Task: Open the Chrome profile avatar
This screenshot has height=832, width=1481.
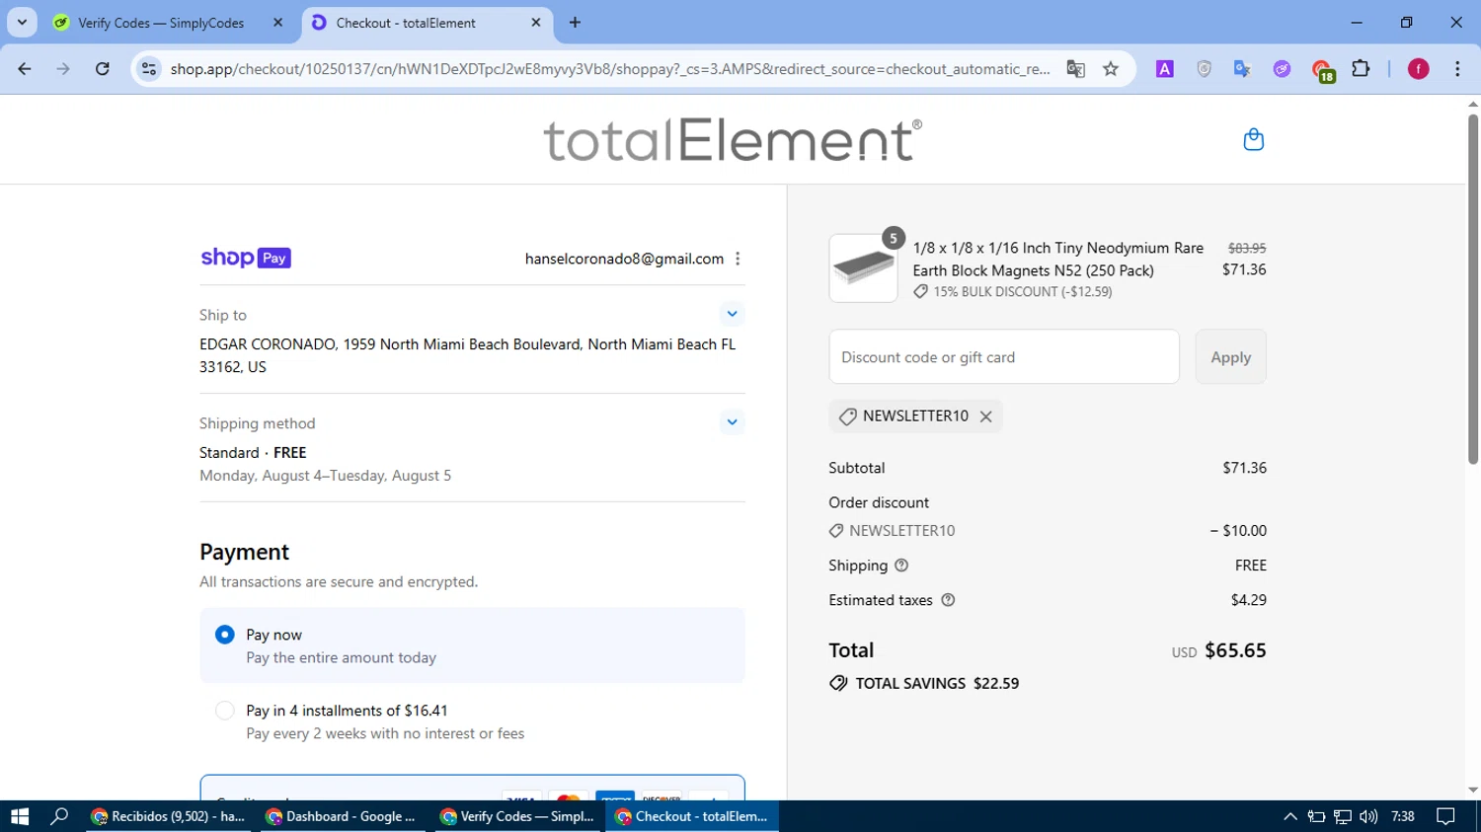Action: pos(1418,69)
